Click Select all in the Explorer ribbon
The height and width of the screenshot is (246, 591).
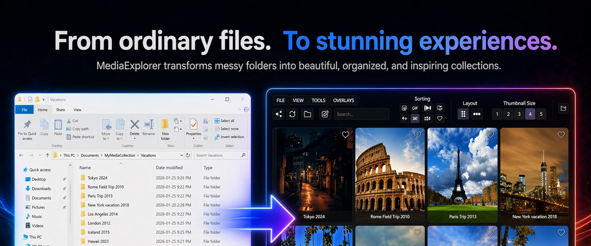[x=224, y=121]
